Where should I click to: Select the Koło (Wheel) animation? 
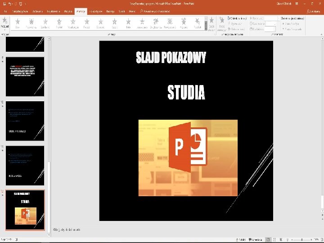[128, 23]
